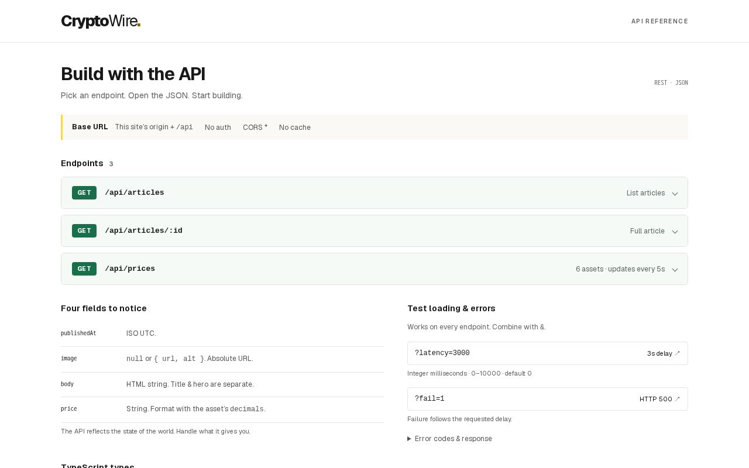Click the 'Full article' description

[x=647, y=231]
